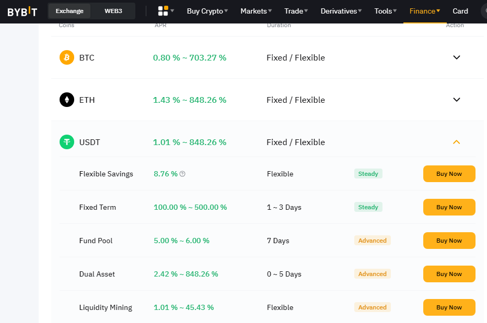
Task: Click the USDT coin name
Action: tap(89, 142)
